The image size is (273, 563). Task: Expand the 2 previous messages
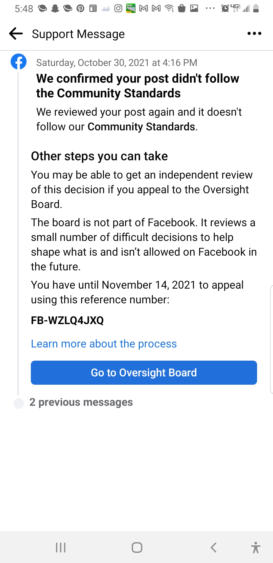(x=81, y=402)
